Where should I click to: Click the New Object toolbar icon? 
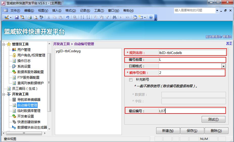[141, 17]
